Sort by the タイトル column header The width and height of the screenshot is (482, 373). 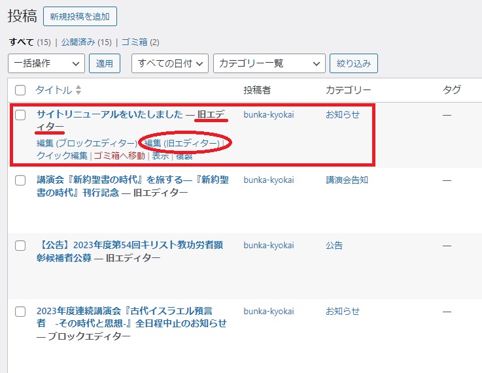[x=54, y=90]
